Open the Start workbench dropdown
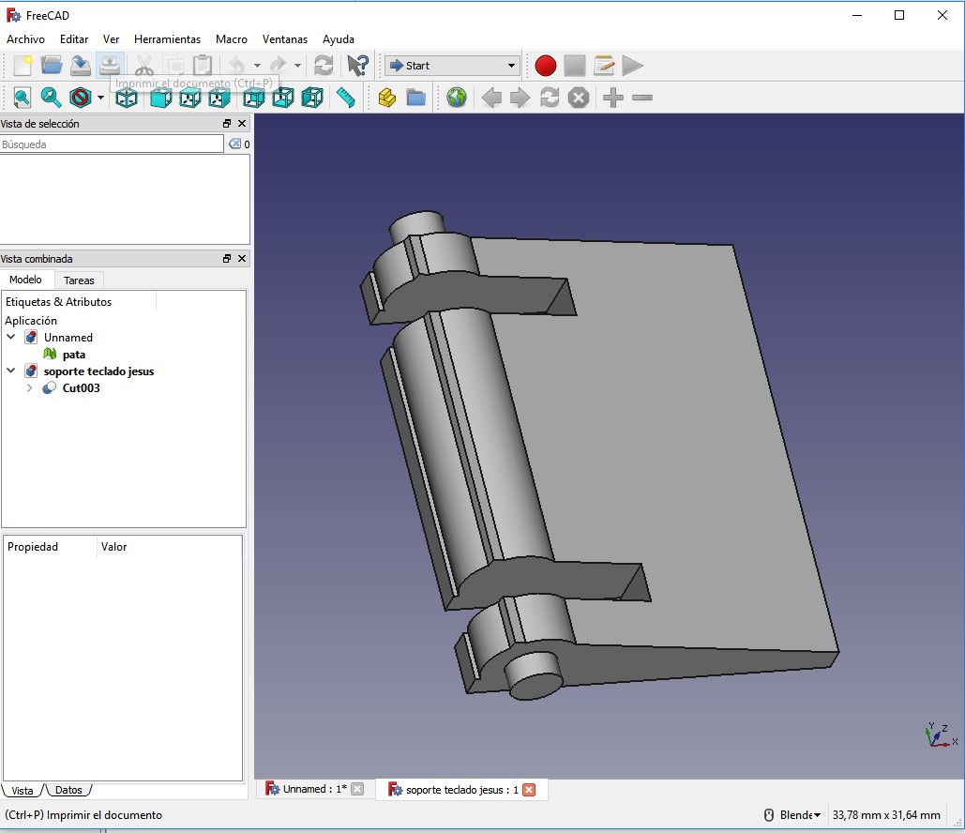 (452, 66)
